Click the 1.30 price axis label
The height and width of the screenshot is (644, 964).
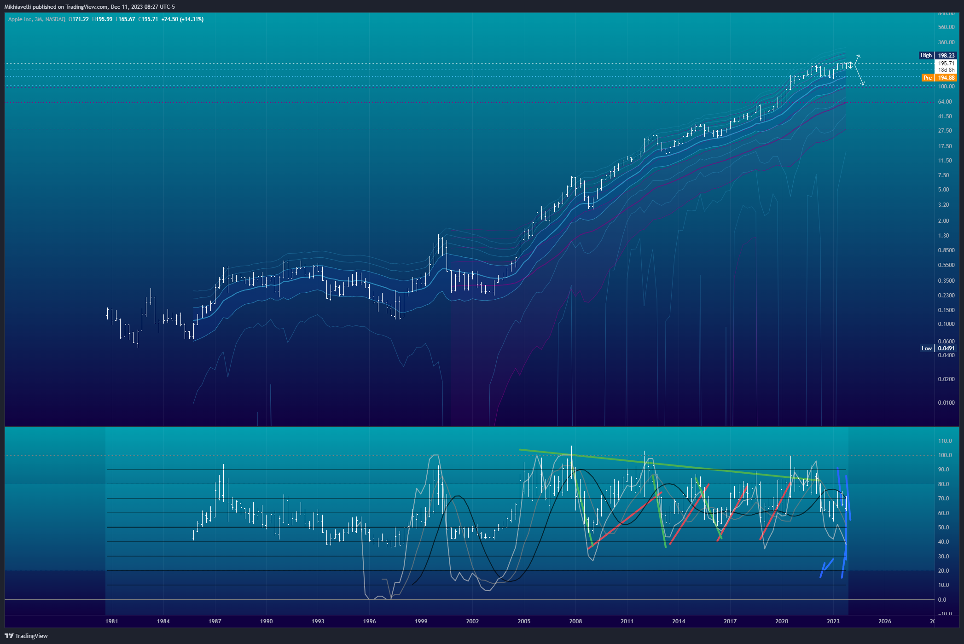pyautogui.click(x=943, y=236)
